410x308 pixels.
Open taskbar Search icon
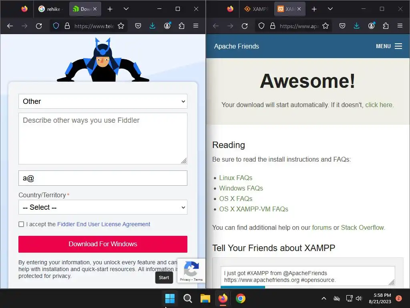(x=187, y=298)
